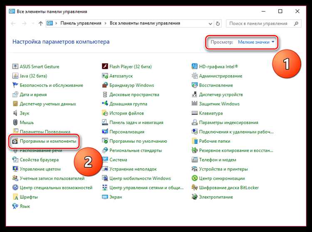This screenshot has height=232, width=312.
Task: Click the Брандмауэр Windows icon
Action: point(105,85)
